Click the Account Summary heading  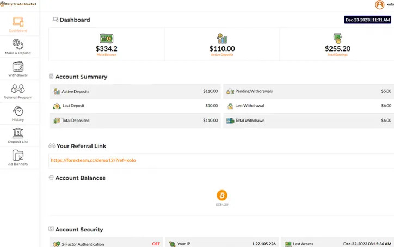[x=81, y=77]
